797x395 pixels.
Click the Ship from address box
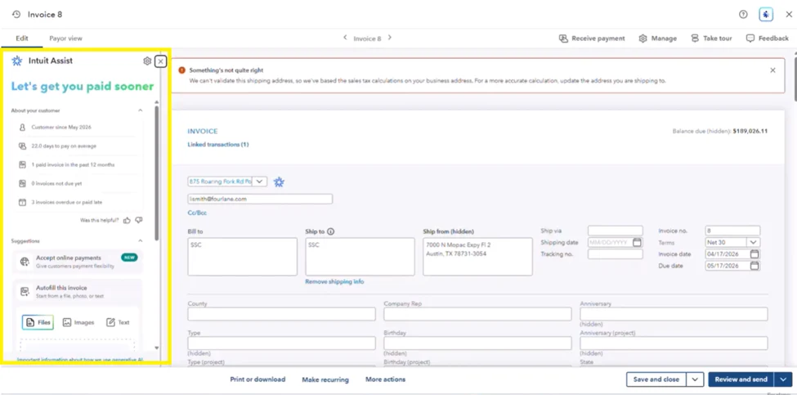(478, 257)
